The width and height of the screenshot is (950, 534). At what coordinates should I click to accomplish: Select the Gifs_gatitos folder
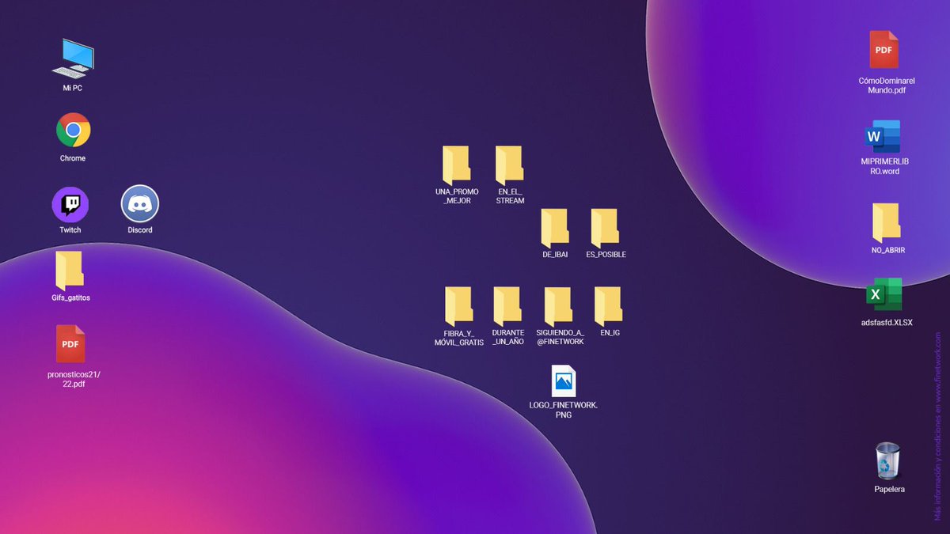70,271
